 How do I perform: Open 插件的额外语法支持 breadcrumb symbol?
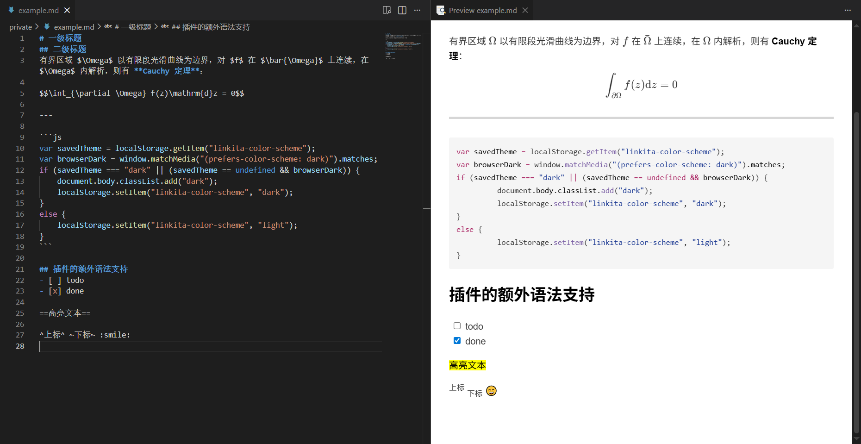point(216,27)
